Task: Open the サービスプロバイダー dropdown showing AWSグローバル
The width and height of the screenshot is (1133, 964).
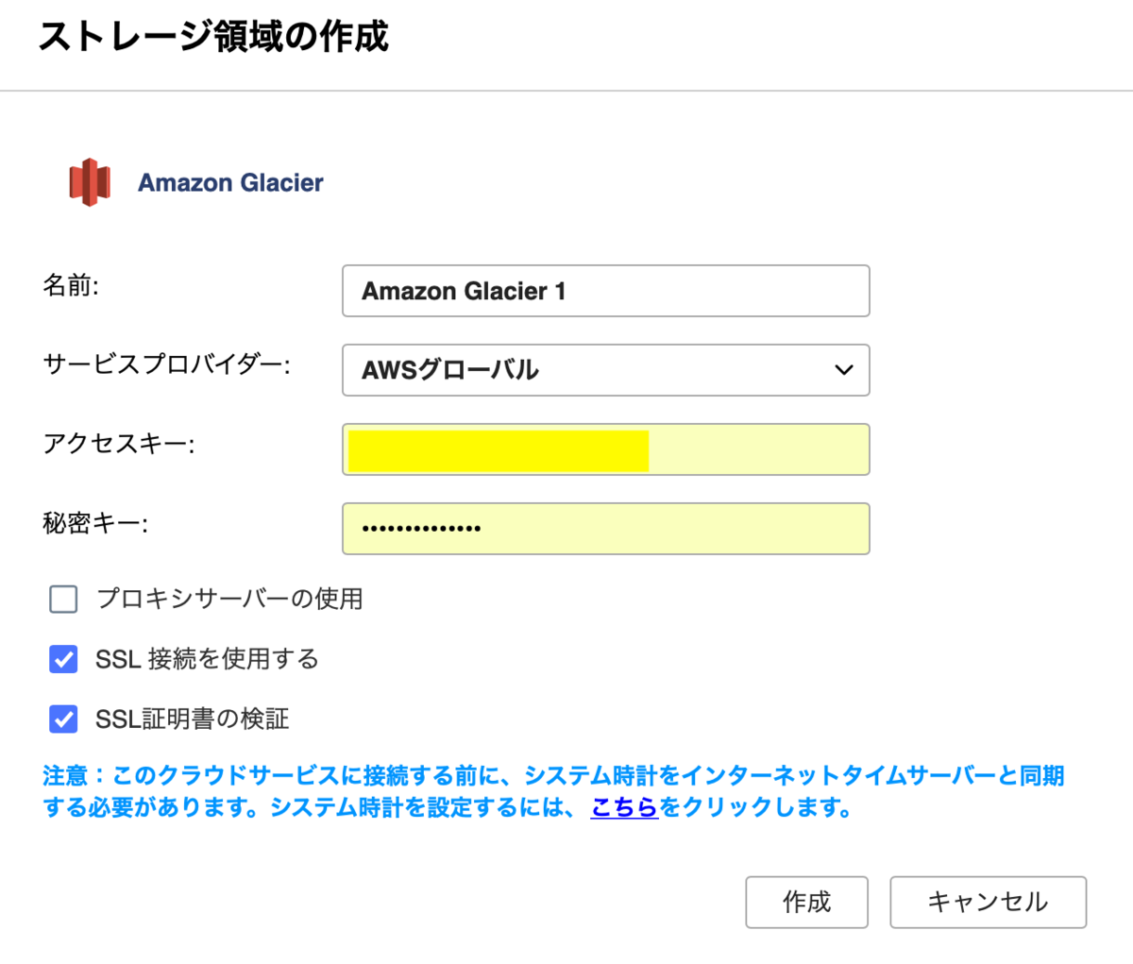Action: (605, 370)
